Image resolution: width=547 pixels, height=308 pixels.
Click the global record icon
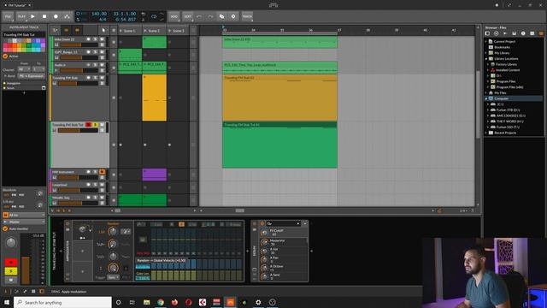pyautogui.click(x=56, y=16)
